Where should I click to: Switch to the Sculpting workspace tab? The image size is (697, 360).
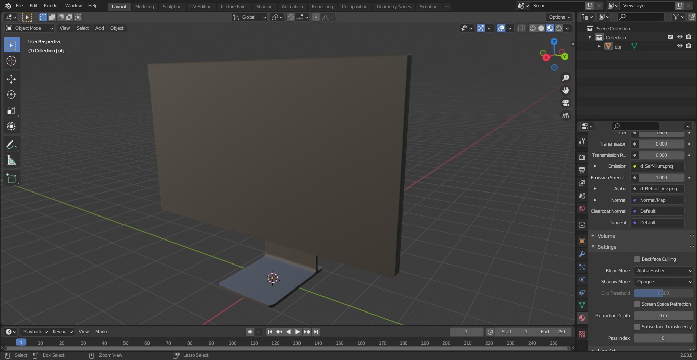pyautogui.click(x=172, y=7)
